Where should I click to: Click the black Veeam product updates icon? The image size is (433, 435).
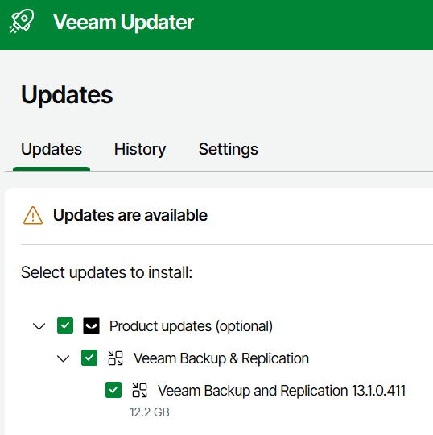(x=91, y=325)
